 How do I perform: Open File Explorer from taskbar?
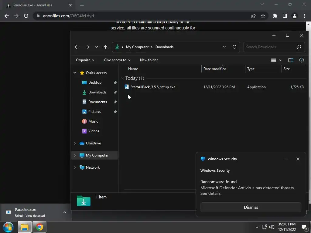[25, 227]
